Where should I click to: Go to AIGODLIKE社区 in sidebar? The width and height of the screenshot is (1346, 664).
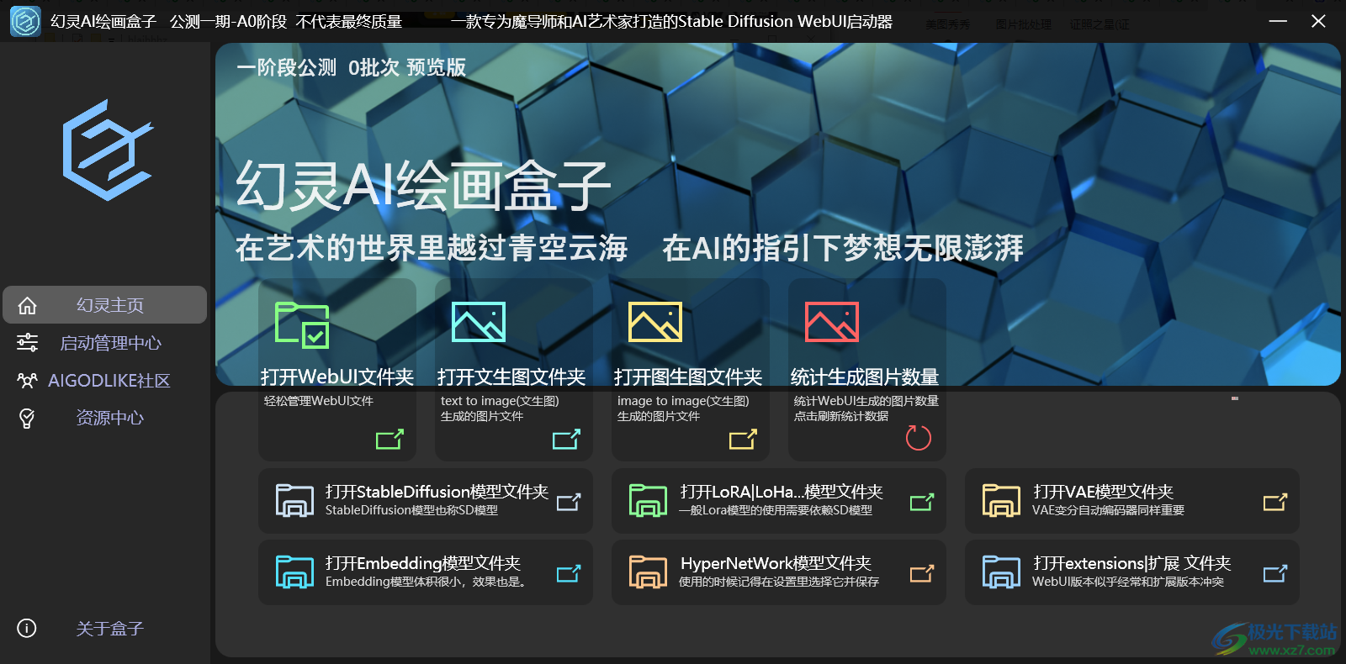[x=105, y=380]
